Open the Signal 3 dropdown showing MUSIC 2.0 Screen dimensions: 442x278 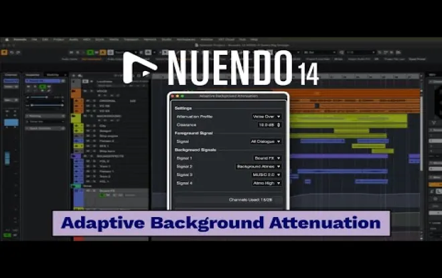click(x=266, y=175)
